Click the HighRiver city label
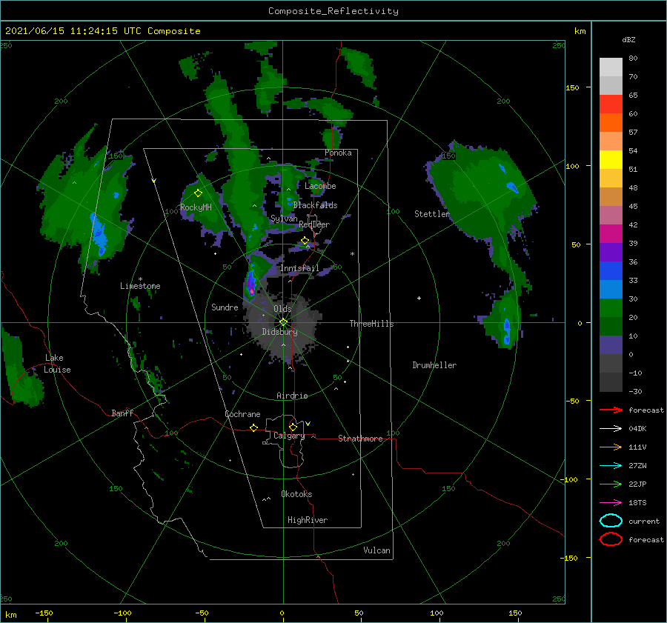Viewport: 667px width, 623px height. (x=308, y=520)
